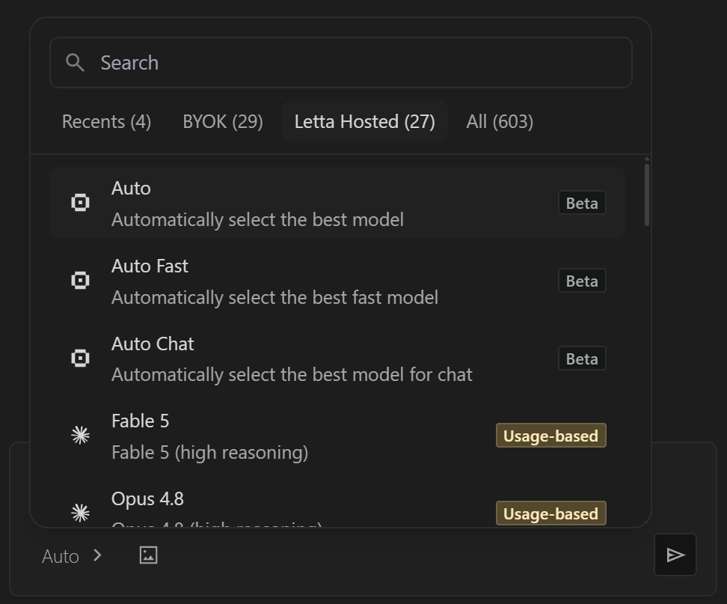The image size is (727, 604).
Task: Click the Fable 5 starburst icon
Action: point(80,436)
